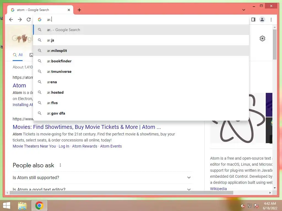Screen dimensions: 282x211
Task: Click Chrome icon in taskbar
Action: pyautogui.click(x=39, y=206)
